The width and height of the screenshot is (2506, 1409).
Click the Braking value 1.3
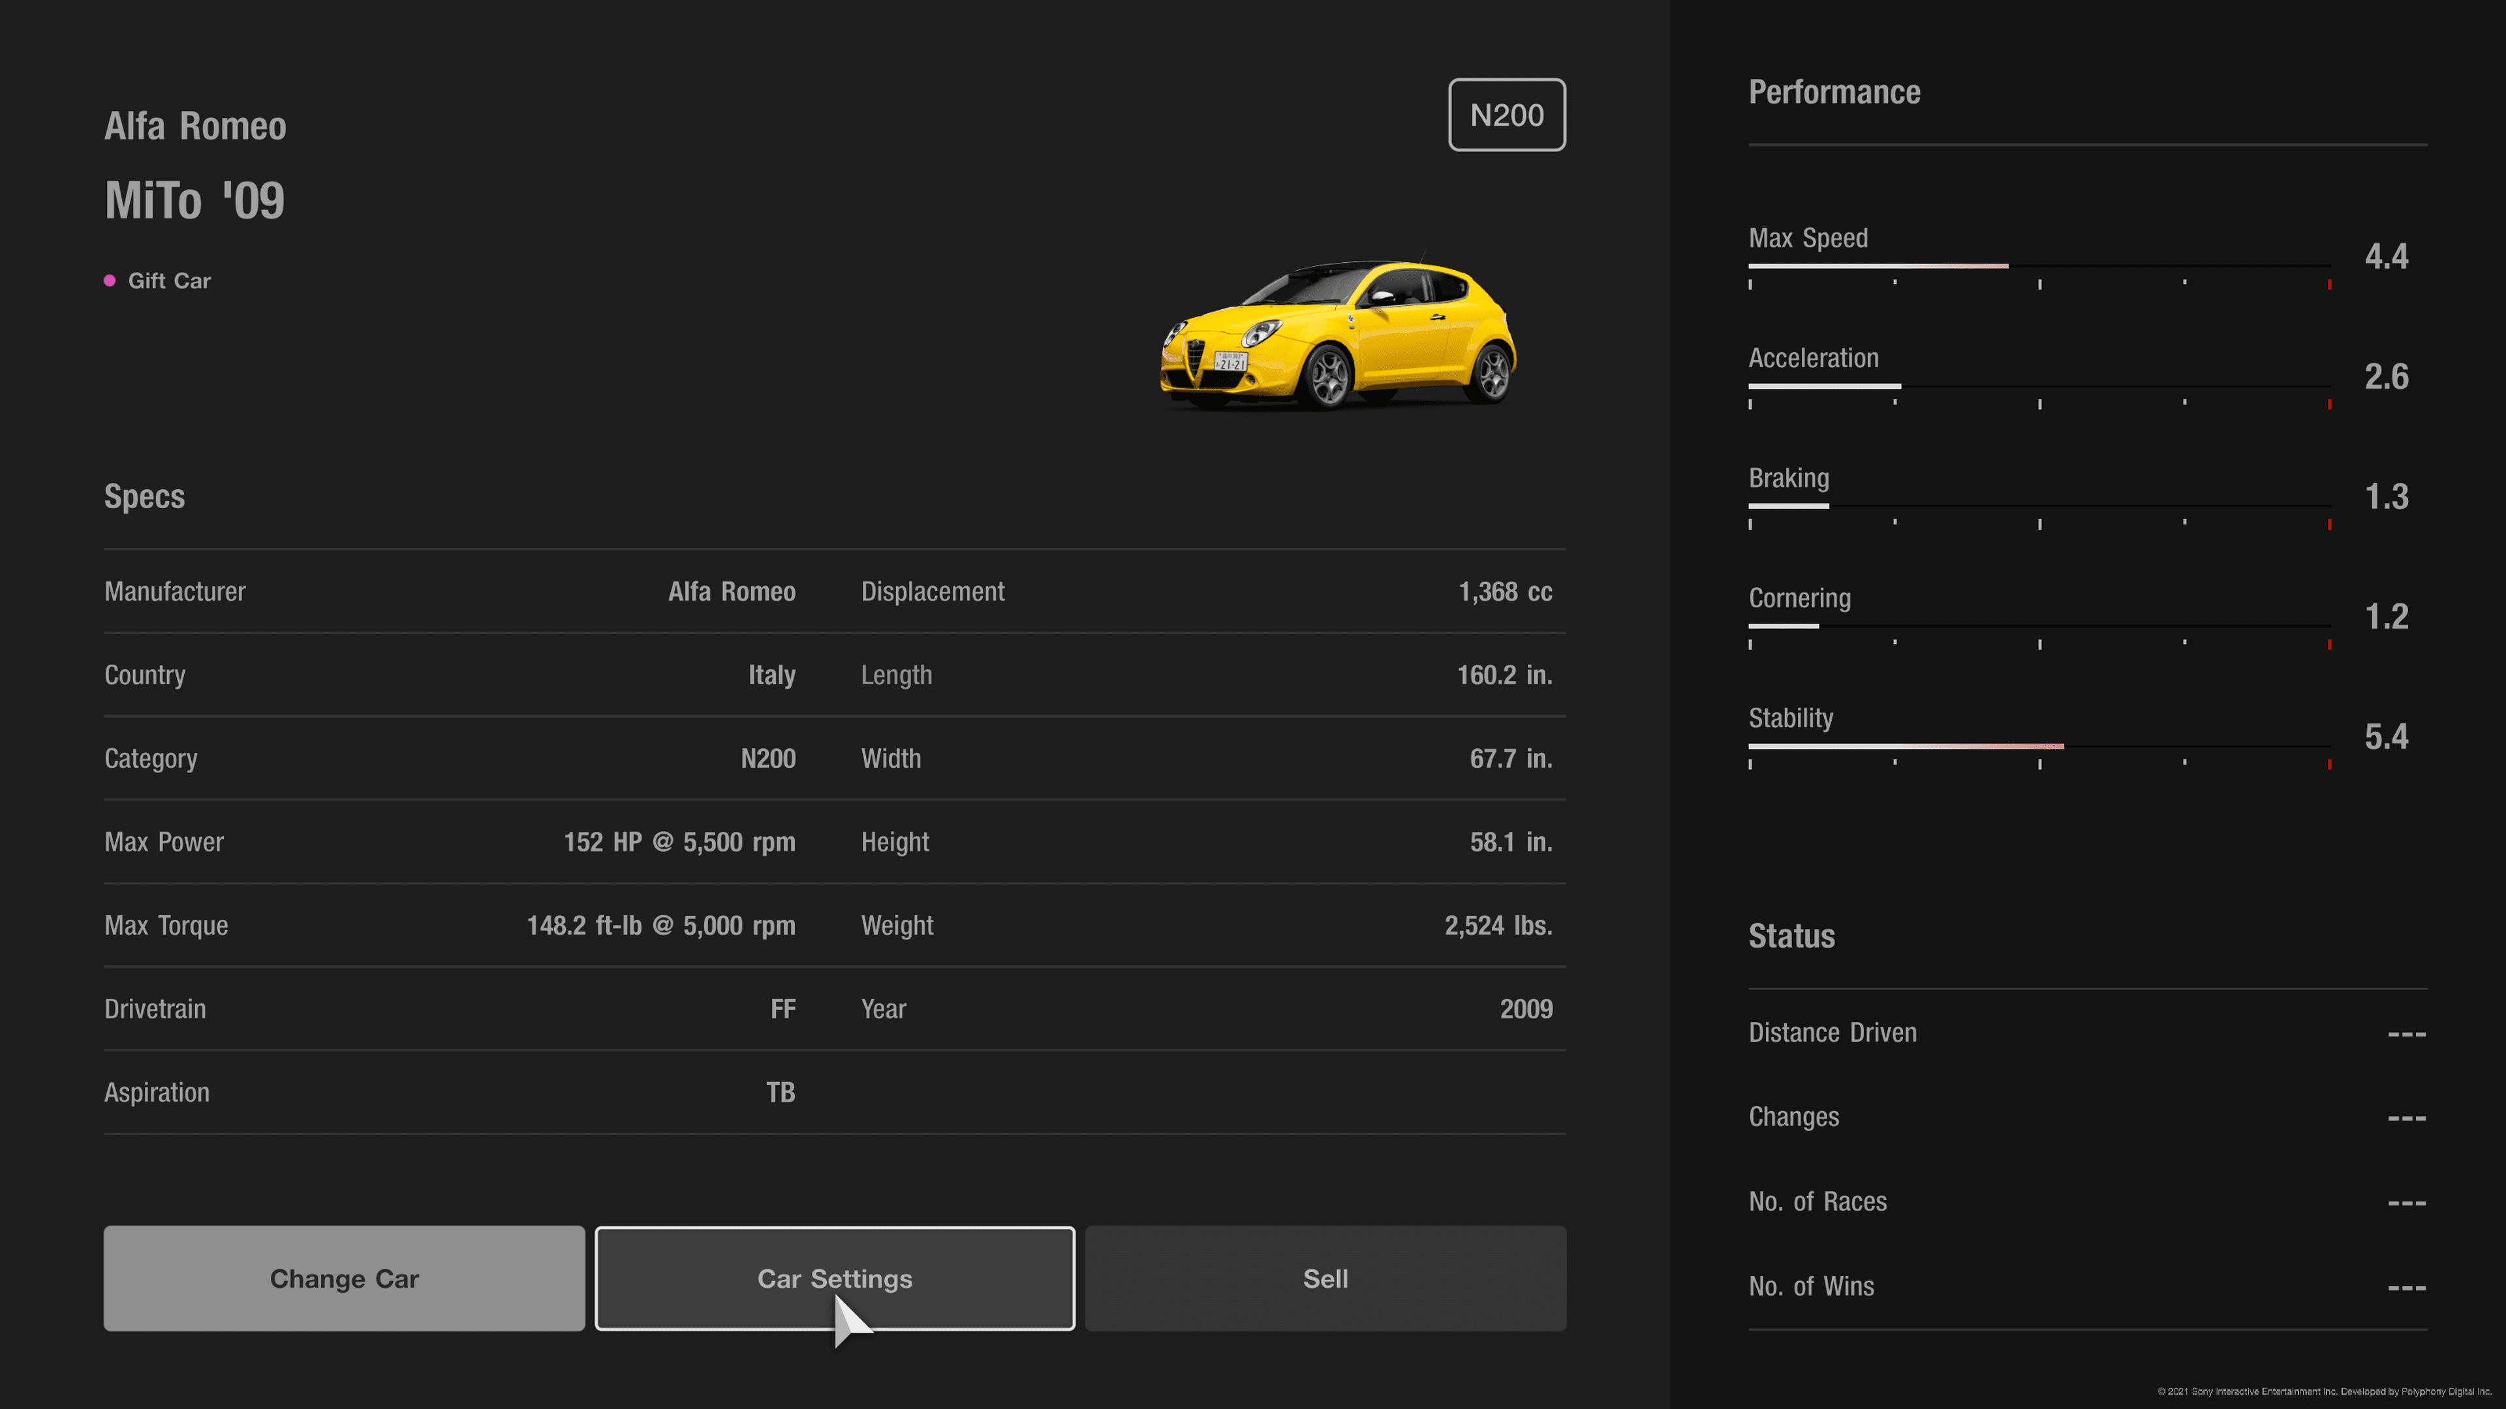tap(2387, 497)
